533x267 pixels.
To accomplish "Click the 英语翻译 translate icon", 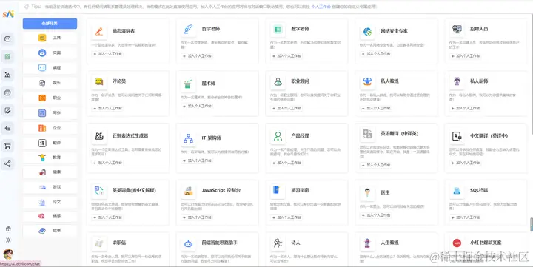I will click(x=367, y=134).
